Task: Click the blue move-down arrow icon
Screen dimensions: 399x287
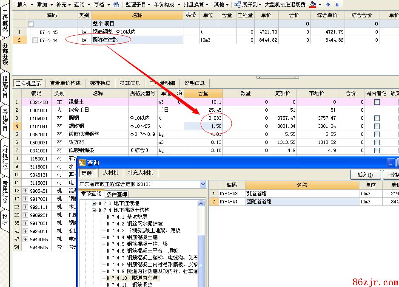Action: pos(337,5)
